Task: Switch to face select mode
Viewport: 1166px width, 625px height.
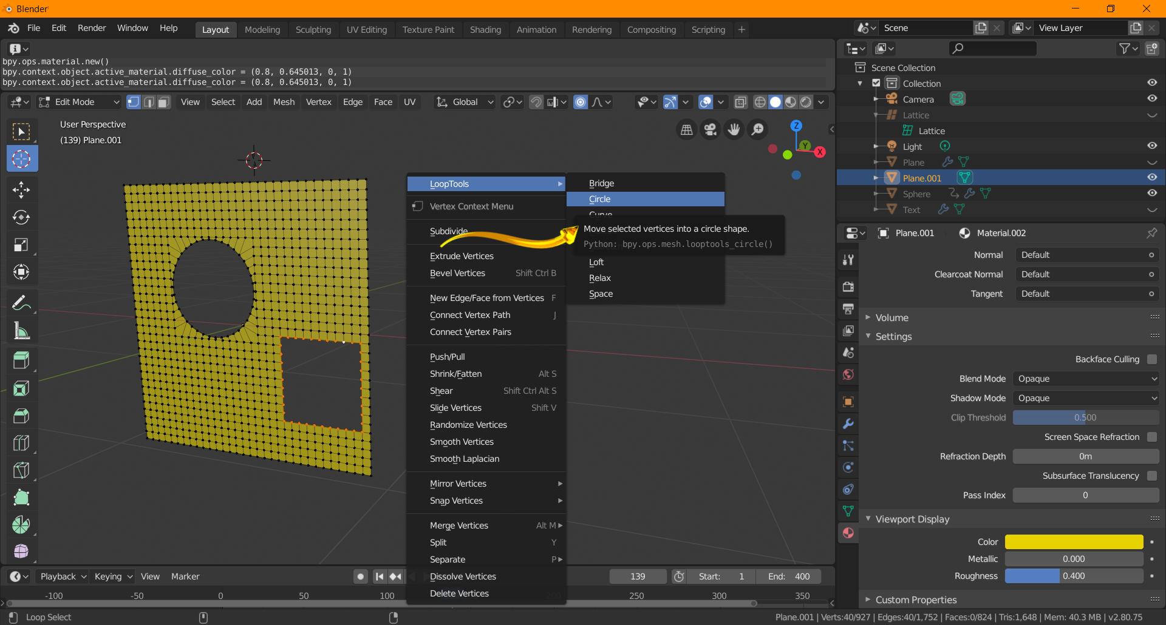Action: [x=164, y=102]
